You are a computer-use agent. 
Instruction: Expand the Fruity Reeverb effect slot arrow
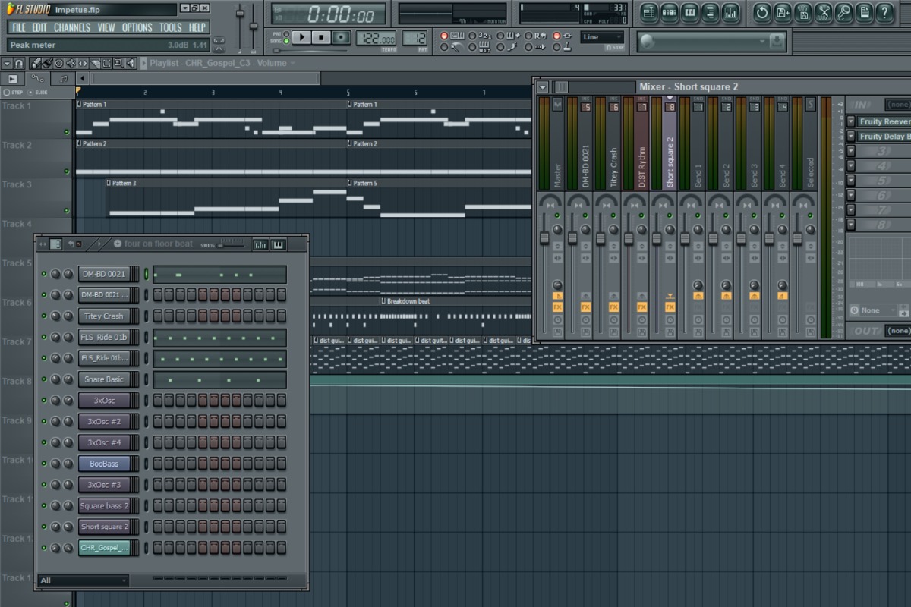coord(851,121)
